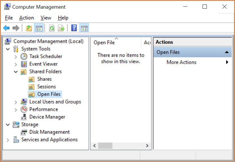Select Storage in tree

[30, 125]
